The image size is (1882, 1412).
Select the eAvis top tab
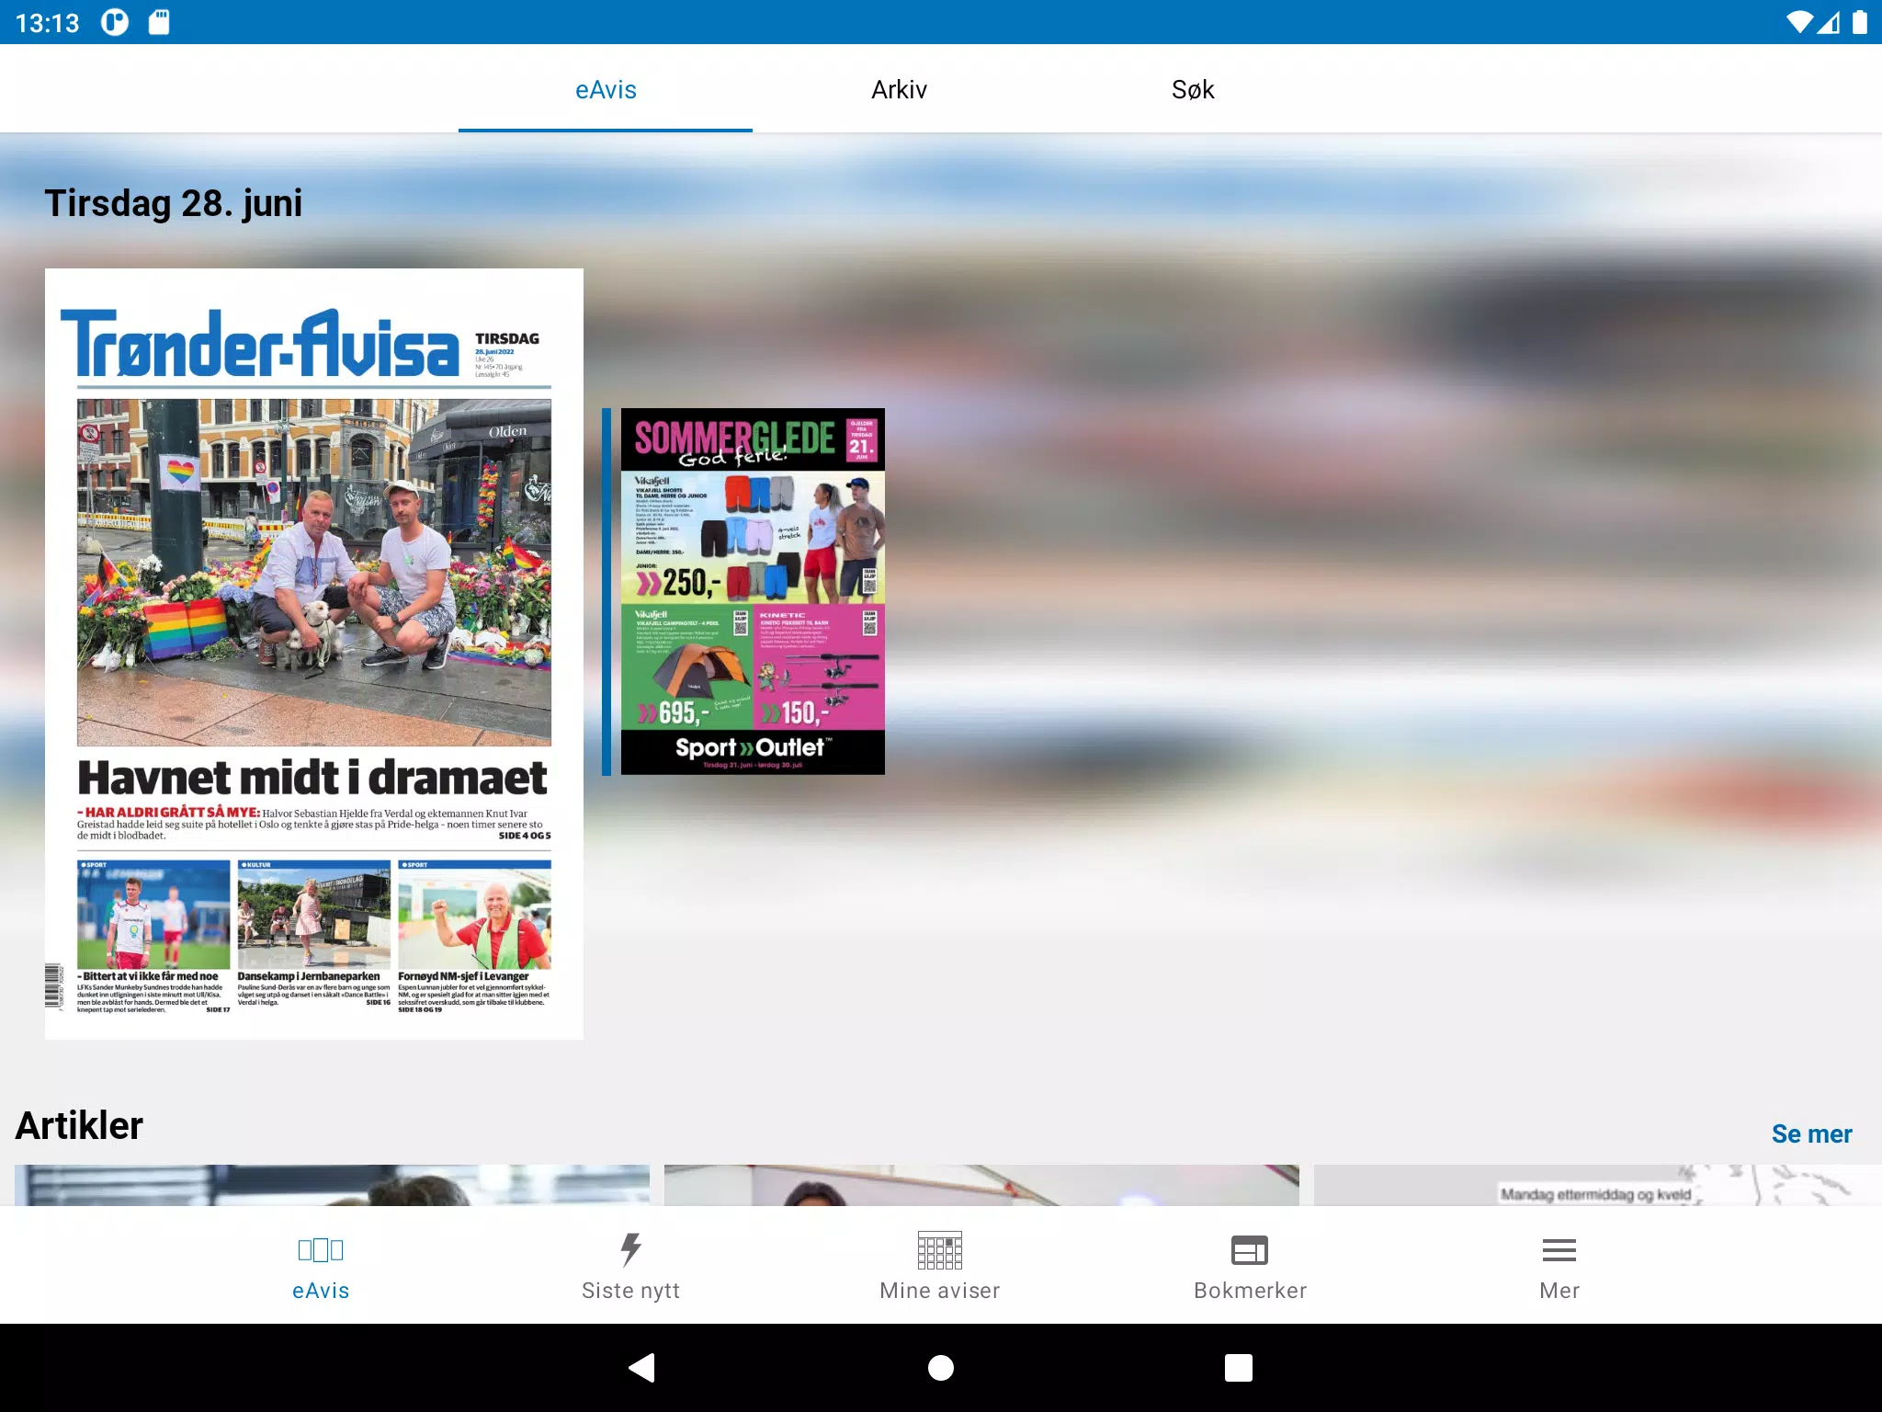606,90
